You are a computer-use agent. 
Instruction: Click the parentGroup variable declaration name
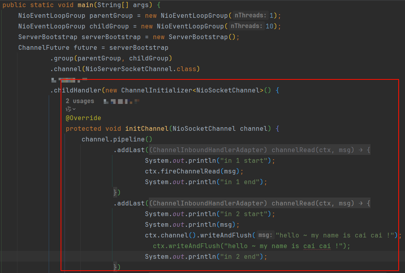click(111, 15)
